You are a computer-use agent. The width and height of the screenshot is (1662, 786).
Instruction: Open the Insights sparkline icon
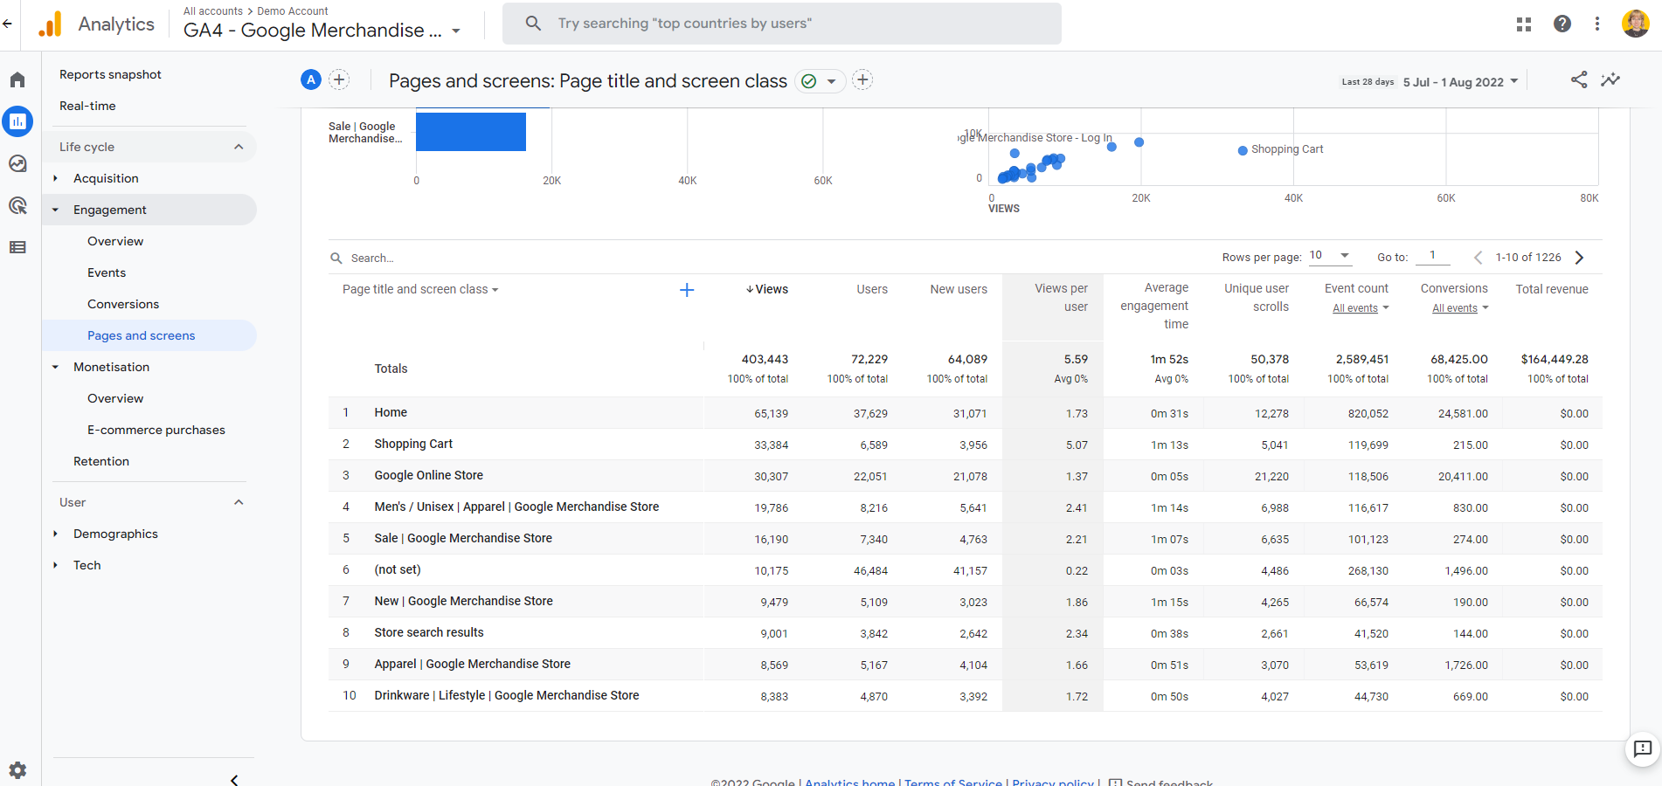pos(1610,80)
